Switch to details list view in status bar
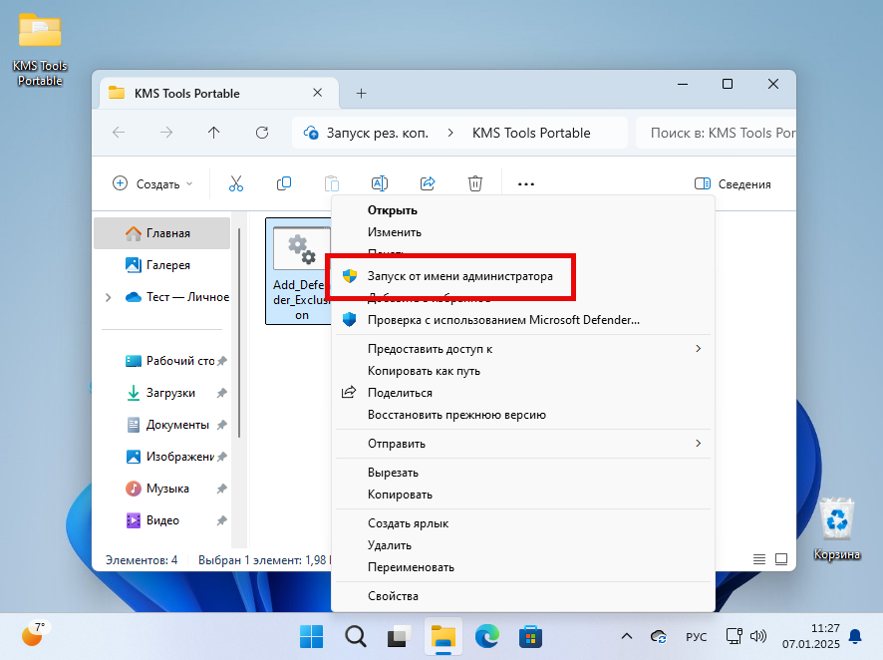Viewport: 883px width, 660px height. (759, 559)
